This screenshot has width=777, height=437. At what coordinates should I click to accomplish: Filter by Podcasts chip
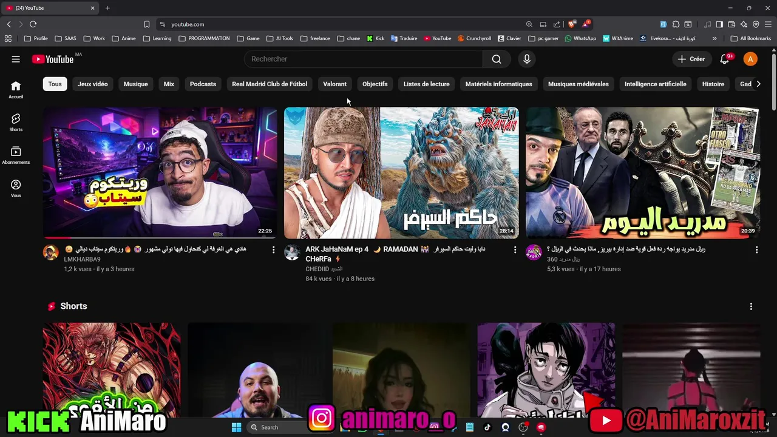(203, 84)
